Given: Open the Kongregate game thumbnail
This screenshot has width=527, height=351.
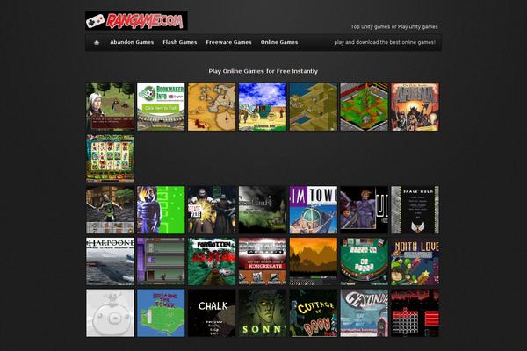Looking at the screenshot, I should tap(263, 261).
